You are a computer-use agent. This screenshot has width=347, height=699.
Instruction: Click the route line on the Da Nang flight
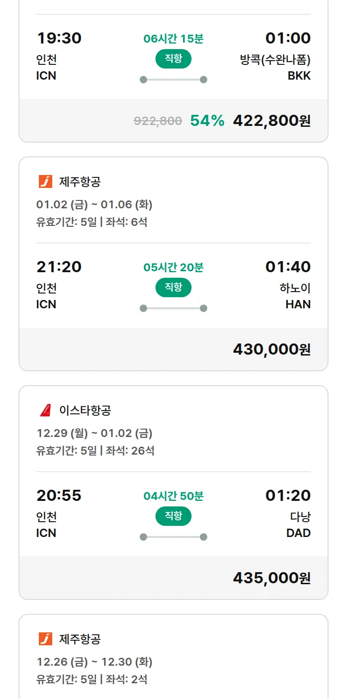coord(173,537)
